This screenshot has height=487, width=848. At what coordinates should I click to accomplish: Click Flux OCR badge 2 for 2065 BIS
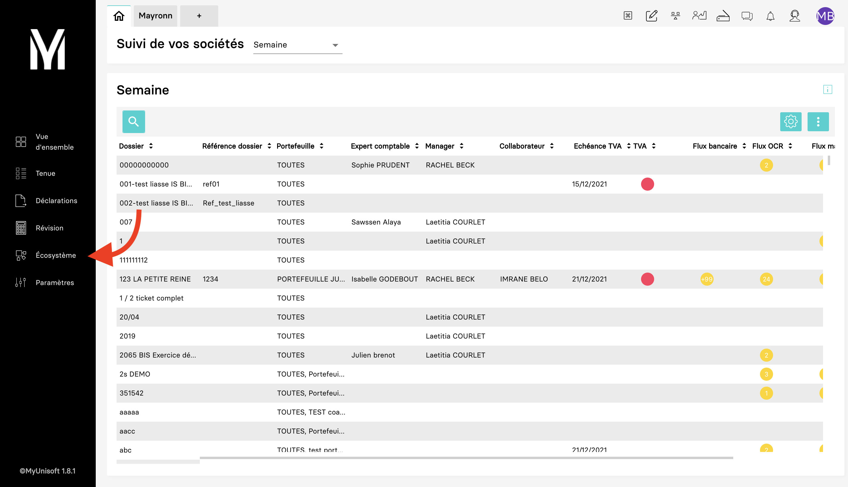(766, 355)
